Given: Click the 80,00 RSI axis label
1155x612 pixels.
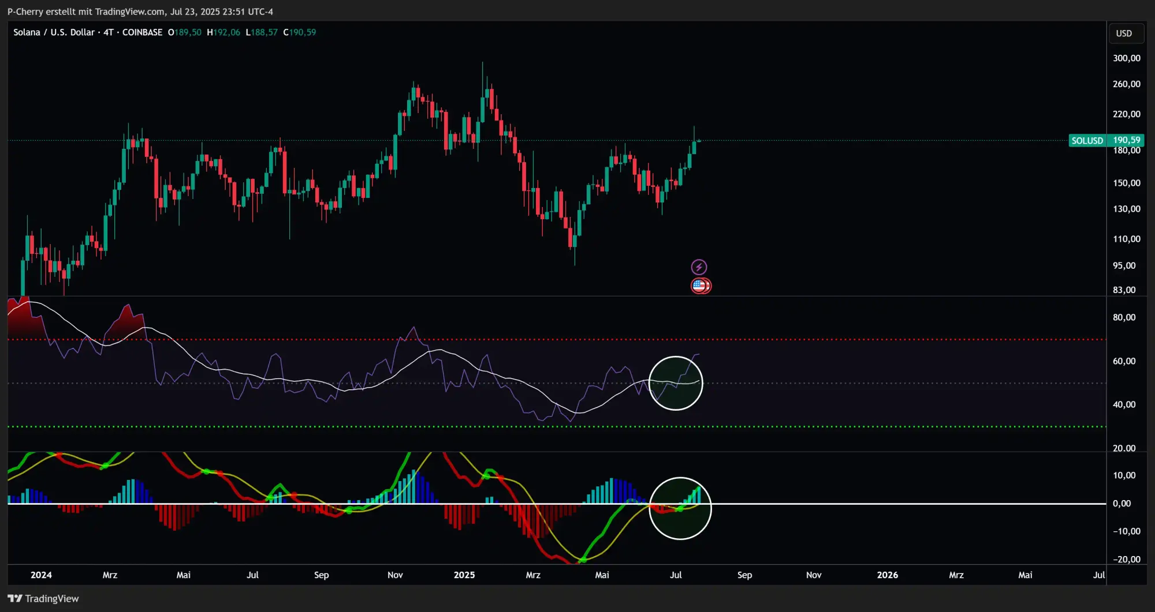Looking at the screenshot, I should [x=1124, y=317].
